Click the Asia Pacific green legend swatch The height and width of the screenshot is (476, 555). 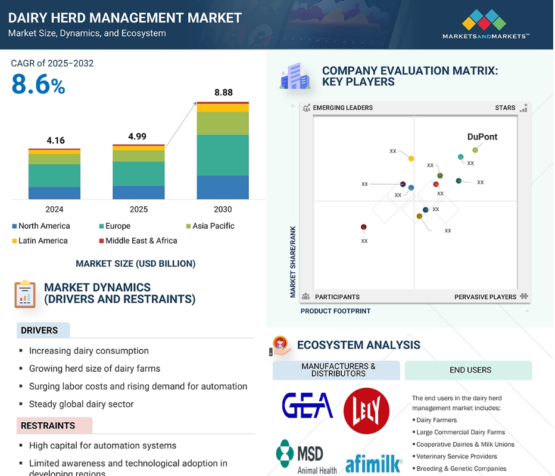(189, 226)
